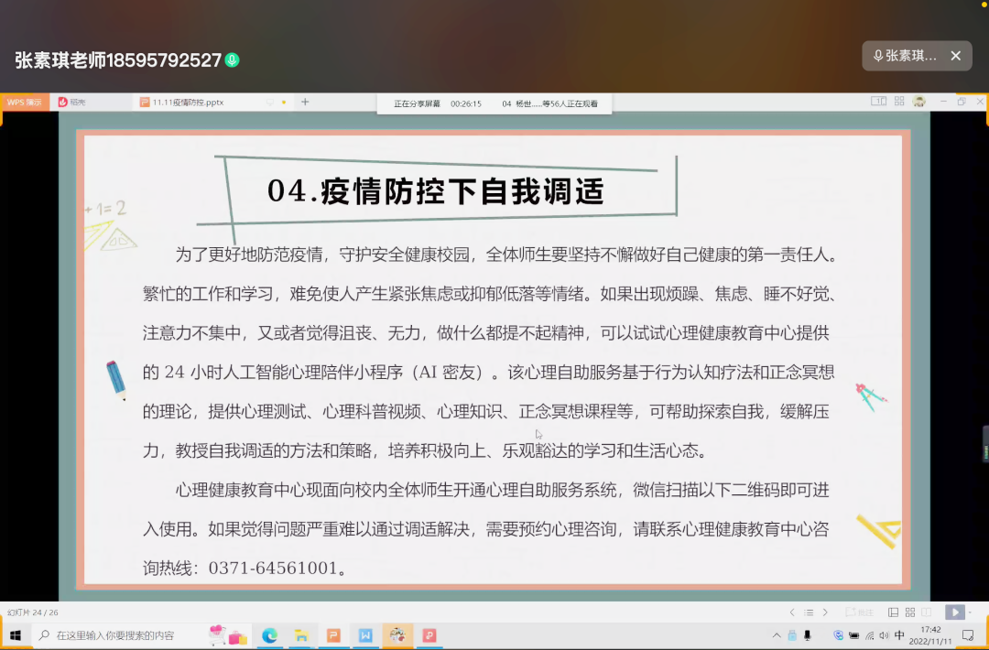
Task: Go to the next slide arrow
Action: (825, 612)
